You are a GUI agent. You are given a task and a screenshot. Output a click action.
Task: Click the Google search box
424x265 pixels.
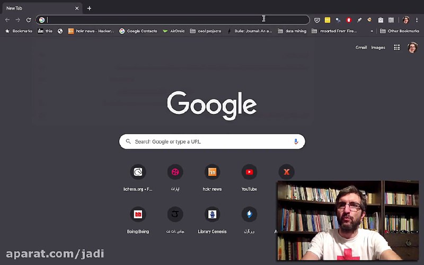click(x=212, y=142)
